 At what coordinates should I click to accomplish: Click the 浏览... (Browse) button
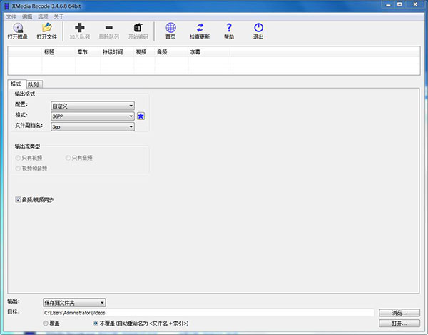(x=398, y=313)
